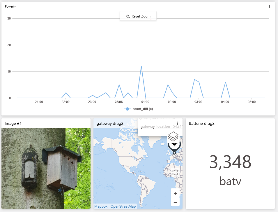Open the Events widget options menu
The width and height of the screenshot is (278, 212).
tap(270, 7)
